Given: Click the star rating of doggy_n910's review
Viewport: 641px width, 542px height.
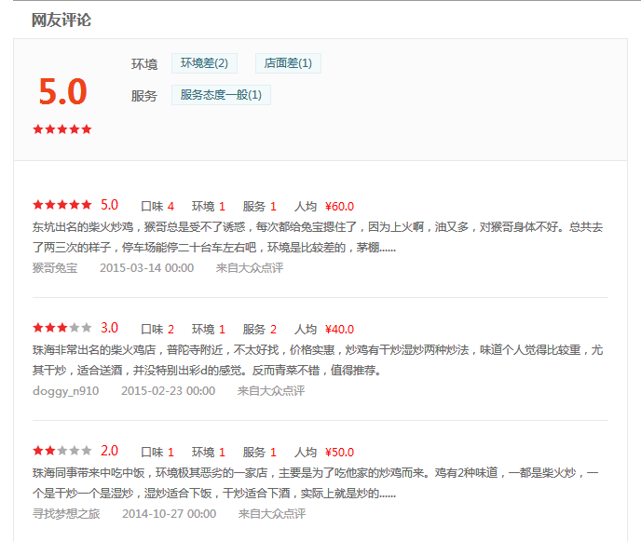Looking at the screenshot, I should point(62,328).
